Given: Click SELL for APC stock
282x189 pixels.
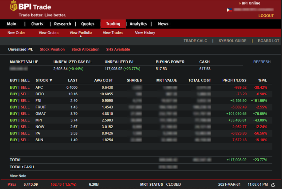Looking at the screenshot, I should pos(25,87).
